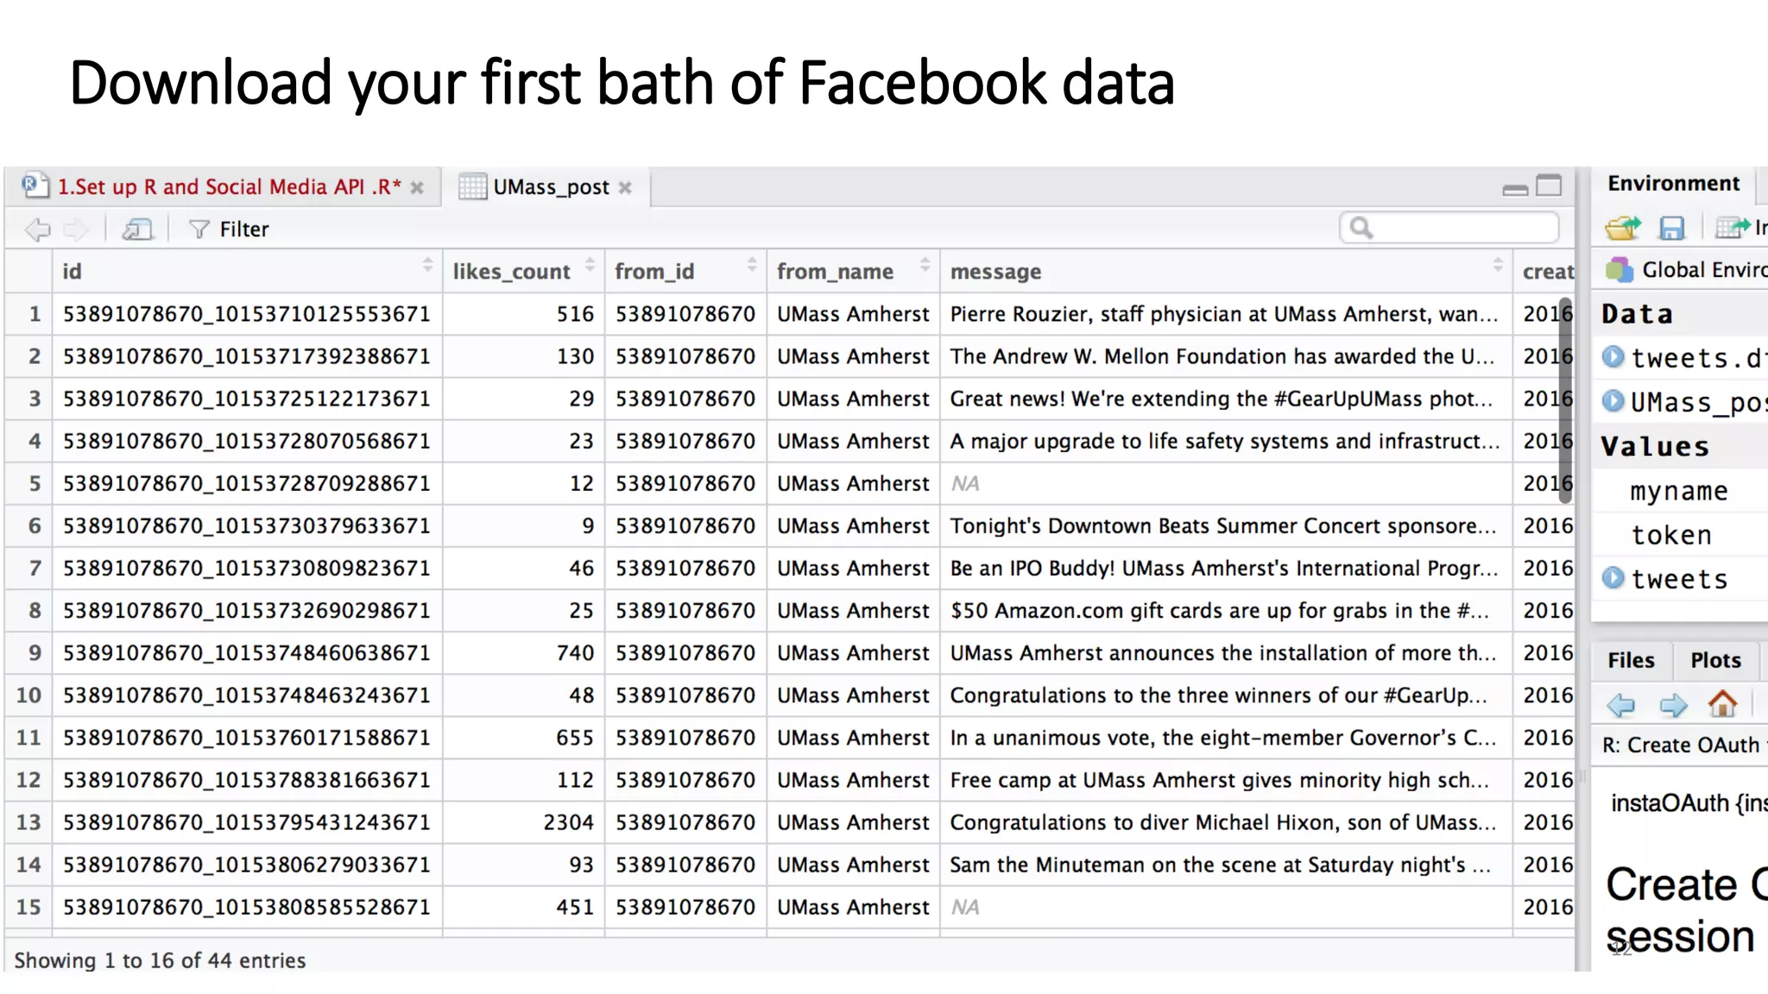
Task: Click the 'creat' column header
Action: tap(1545, 271)
